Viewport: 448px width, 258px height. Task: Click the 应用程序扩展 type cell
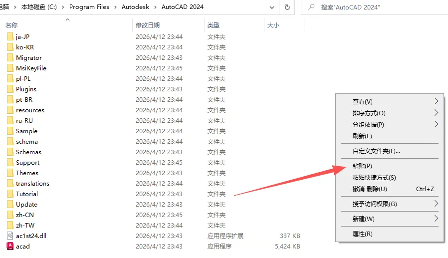225,236
